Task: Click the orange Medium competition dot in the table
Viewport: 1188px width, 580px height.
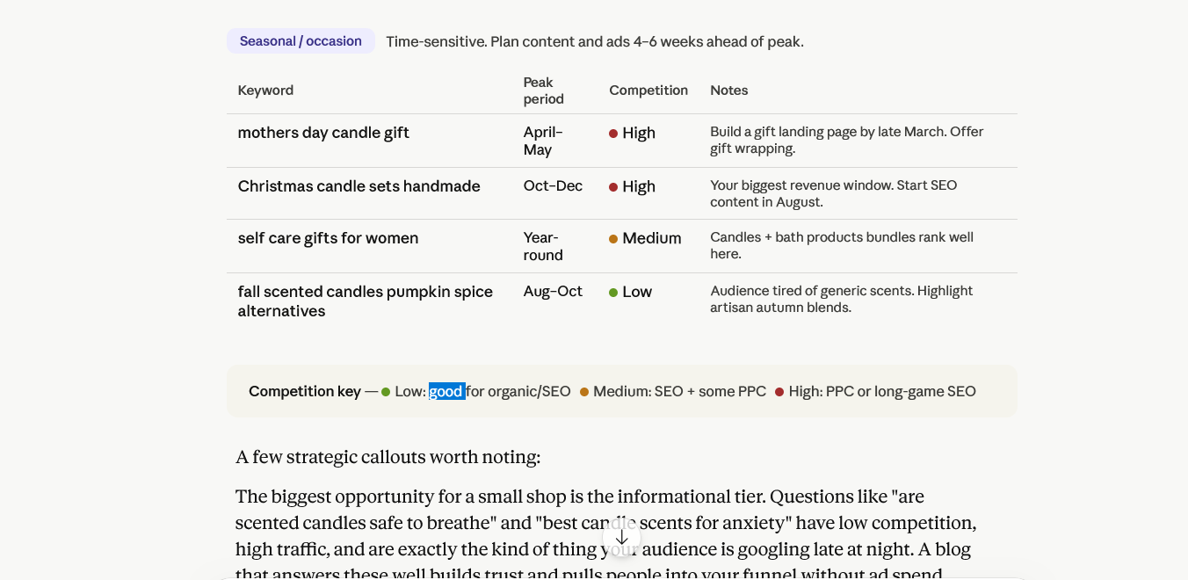Action: point(613,239)
